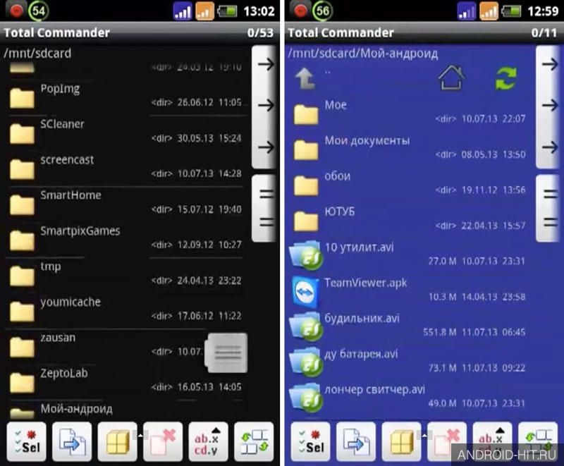Tap the /mnt/sdcard path bar in left panel

[x=126, y=53]
